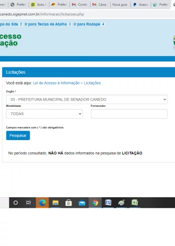The image size is (175, 246).
Task: Open the Cortana circle icon in taskbar
Action: click(16, 203)
